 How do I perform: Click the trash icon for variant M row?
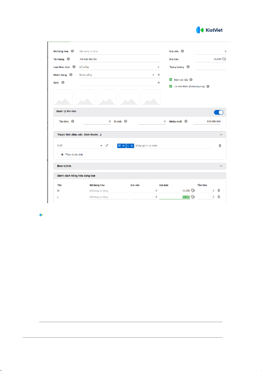click(219, 190)
